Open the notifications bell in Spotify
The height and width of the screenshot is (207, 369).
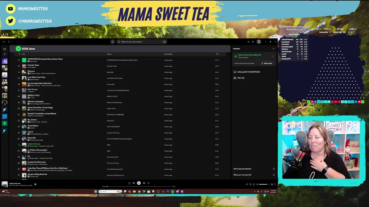pos(248,42)
